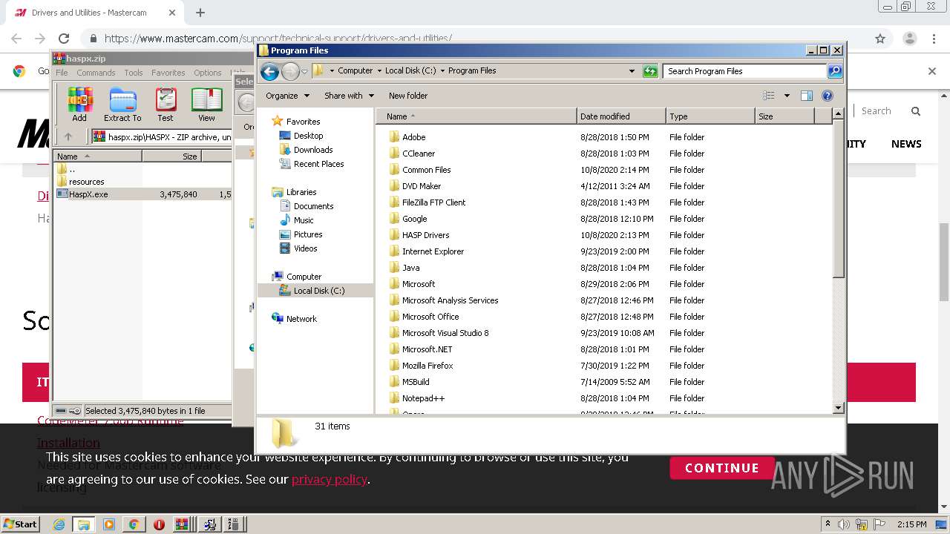Sort files by Name column header
The image size is (950, 534).
(476, 116)
